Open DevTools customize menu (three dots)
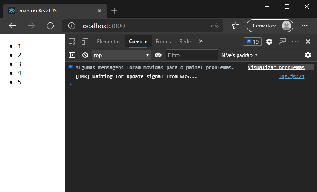Viewport: 317px width, 192px height. pyautogui.click(x=295, y=42)
